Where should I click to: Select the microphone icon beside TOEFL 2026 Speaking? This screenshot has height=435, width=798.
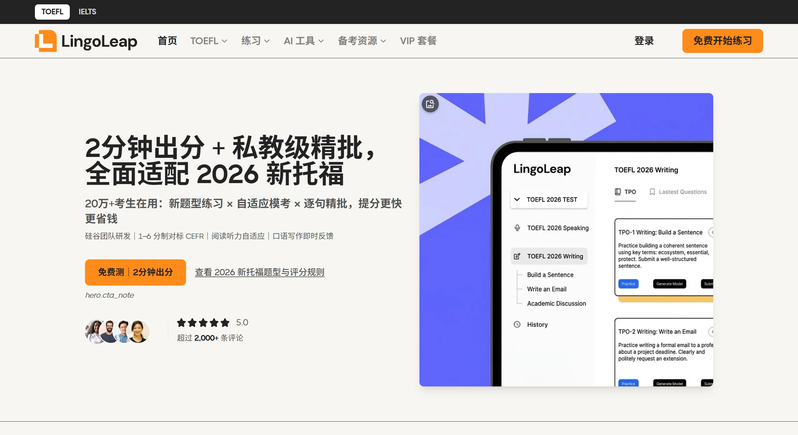point(517,227)
